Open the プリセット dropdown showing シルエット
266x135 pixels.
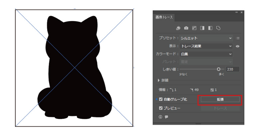pos(206,38)
